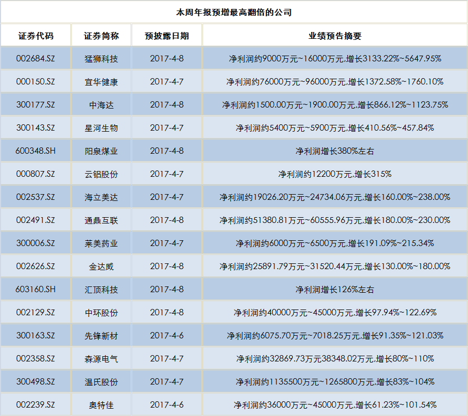Click the summary with 增长3133.22%~5647.95%
The width and height of the screenshot is (468, 416).
[x=335, y=58]
